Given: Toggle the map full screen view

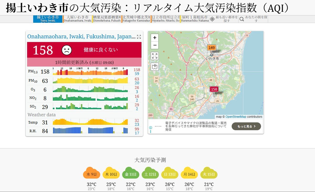Looking at the screenshot, I should (155, 56).
